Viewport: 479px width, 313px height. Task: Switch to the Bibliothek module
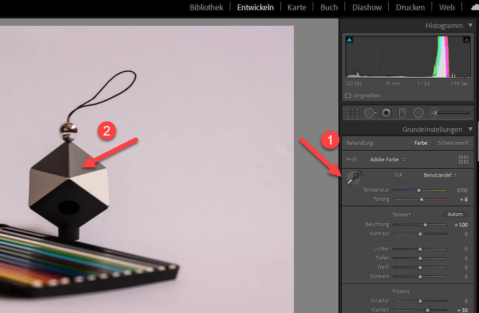click(x=206, y=7)
